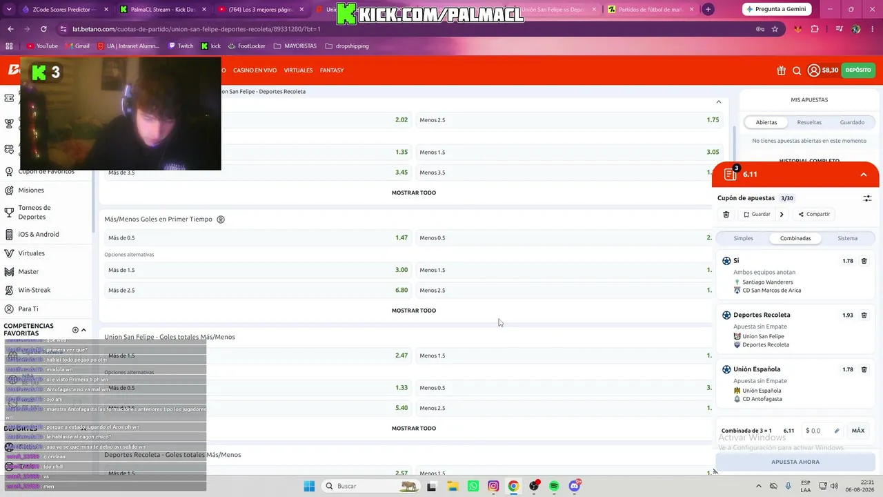The image size is (883, 497).
Task: Go to Virtuales in top navigation
Action: click(x=298, y=70)
